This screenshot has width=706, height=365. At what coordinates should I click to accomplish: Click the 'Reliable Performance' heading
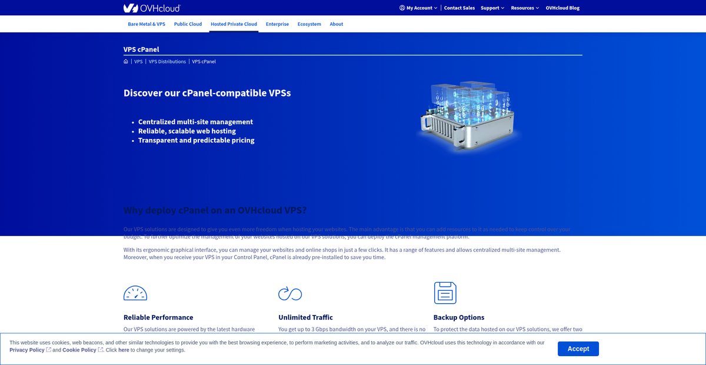click(158, 317)
